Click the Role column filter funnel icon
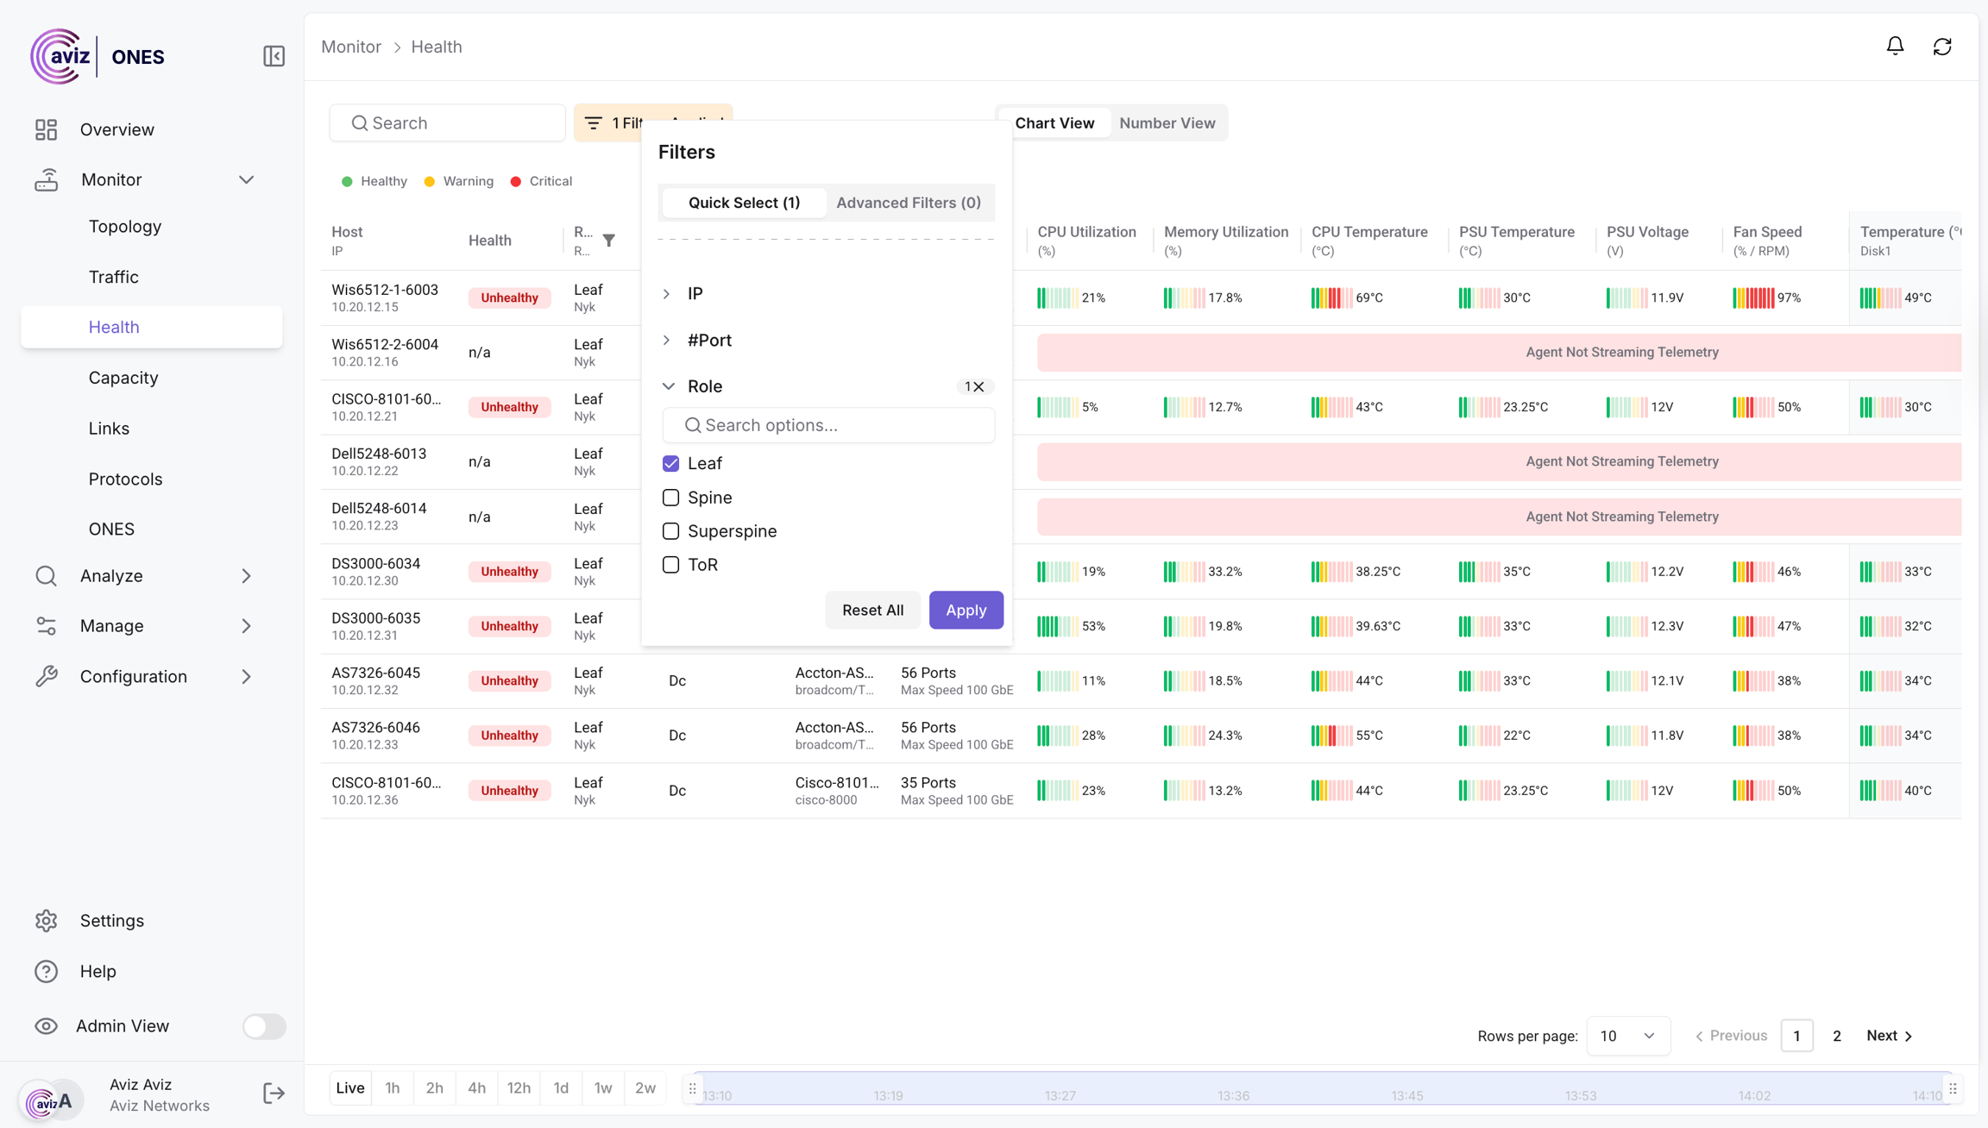The width and height of the screenshot is (1988, 1128). 609,241
